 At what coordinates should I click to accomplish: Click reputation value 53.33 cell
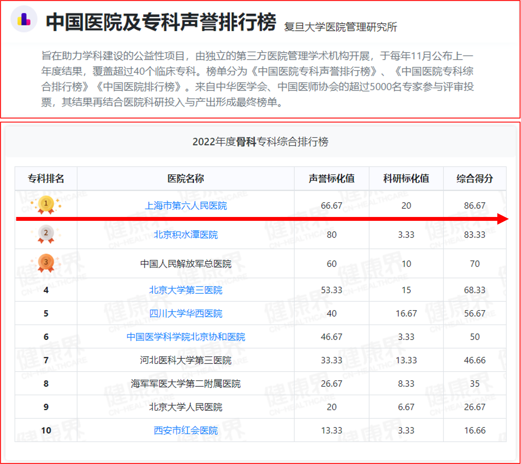coord(332,290)
